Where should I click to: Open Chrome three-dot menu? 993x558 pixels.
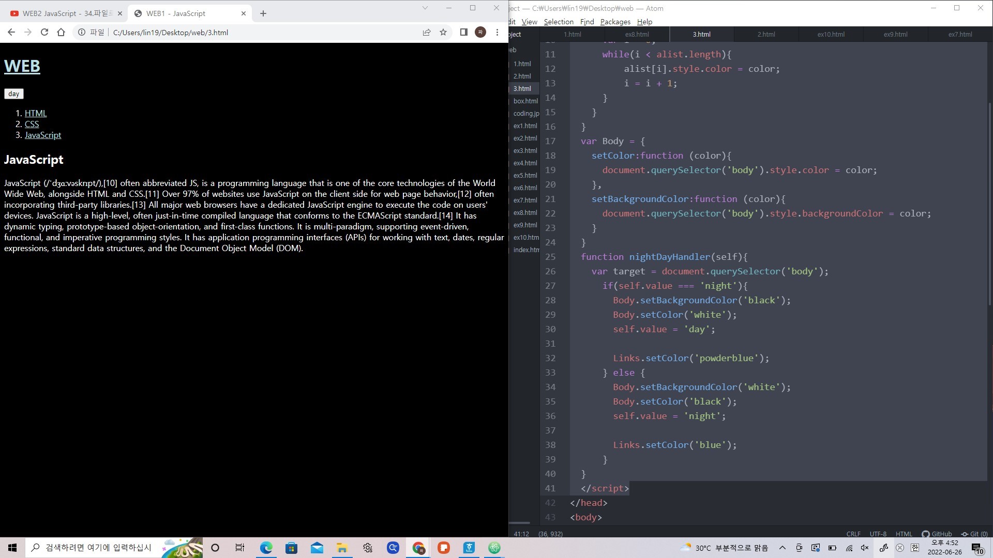tap(497, 32)
